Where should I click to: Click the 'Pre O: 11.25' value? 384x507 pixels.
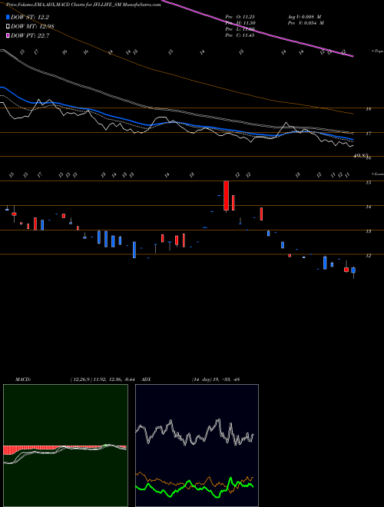[240, 17]
